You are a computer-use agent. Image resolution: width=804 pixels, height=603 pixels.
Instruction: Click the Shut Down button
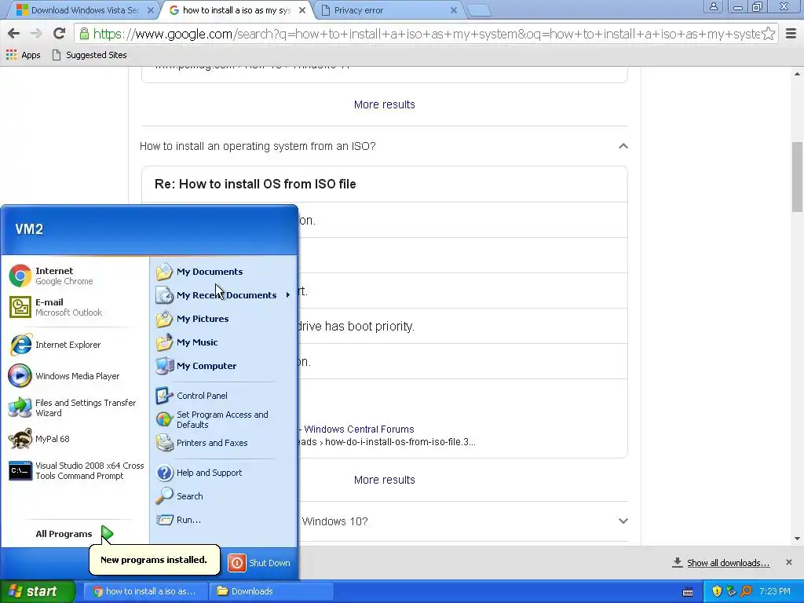coord(259,562)
